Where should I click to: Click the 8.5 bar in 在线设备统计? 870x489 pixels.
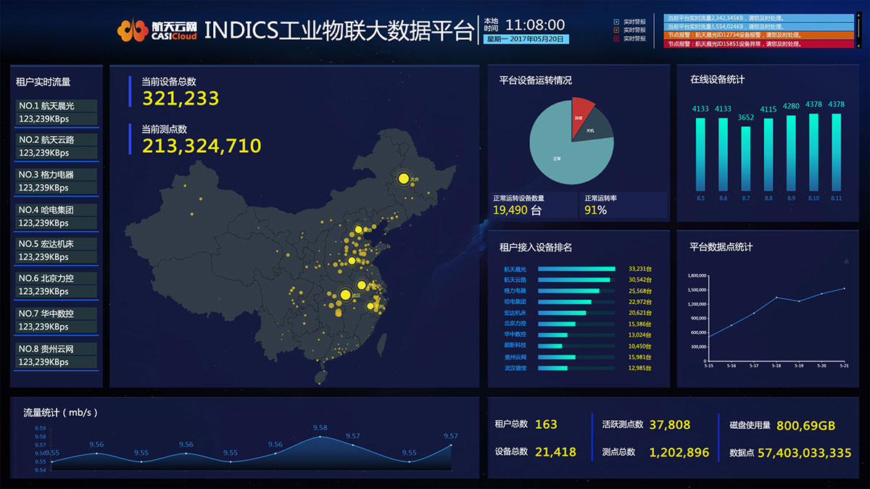(700, 154)
